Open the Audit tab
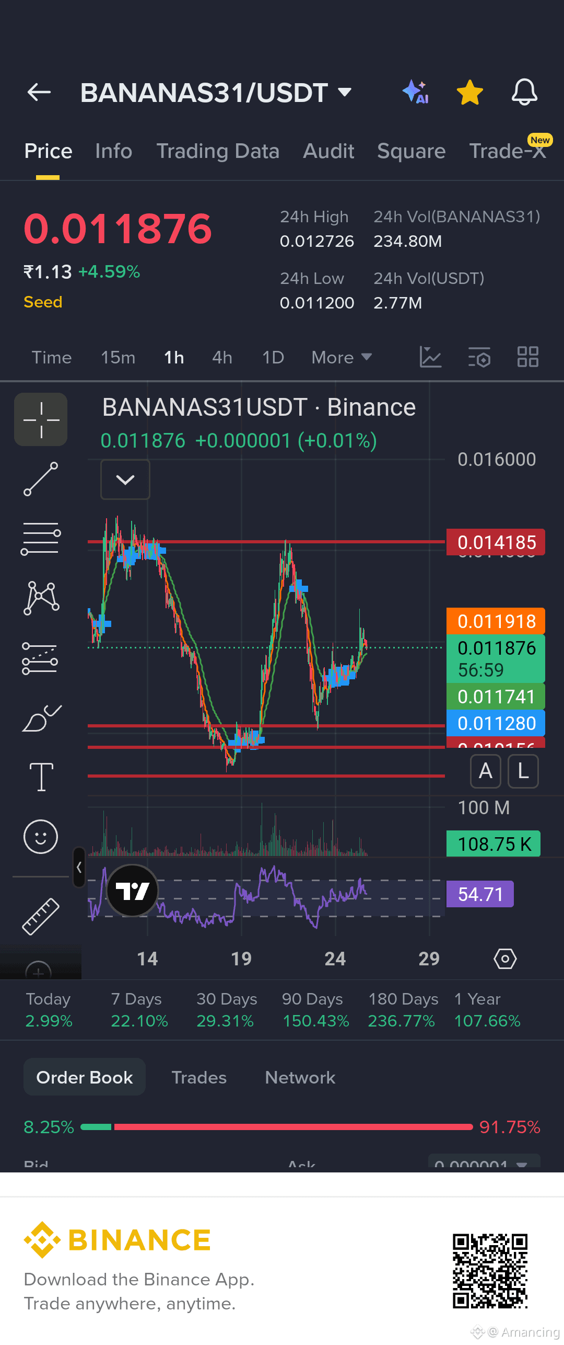Screen dimensions: 564x1345 coord(328,151)
